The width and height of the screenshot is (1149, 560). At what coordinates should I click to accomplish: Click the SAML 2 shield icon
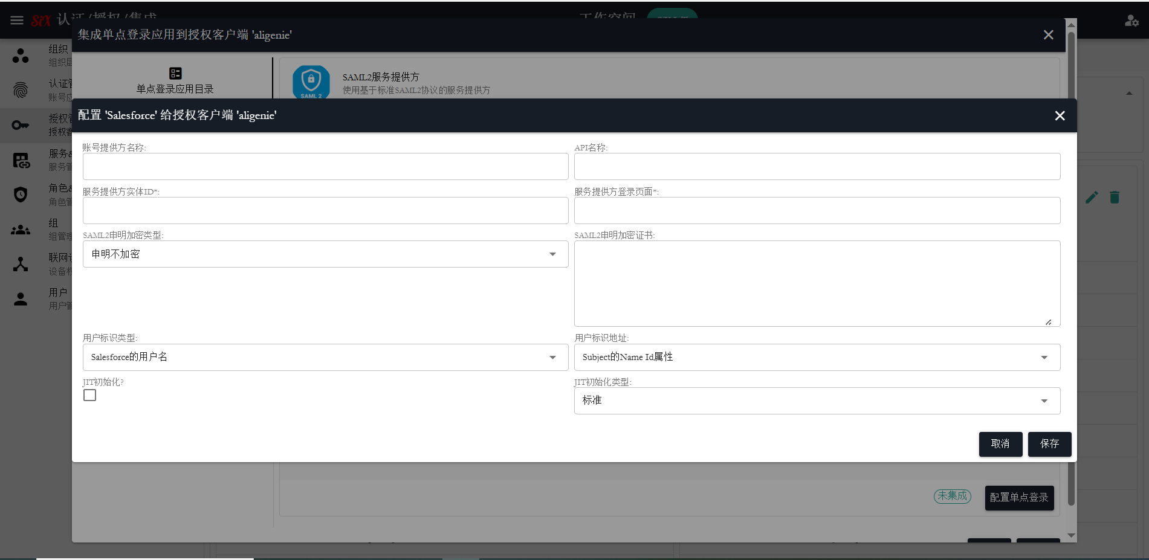[x=311, y=82]
